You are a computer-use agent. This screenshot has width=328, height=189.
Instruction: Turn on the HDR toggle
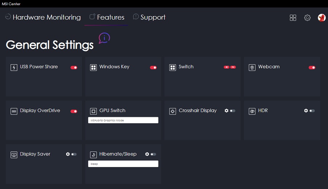point(312,111)
